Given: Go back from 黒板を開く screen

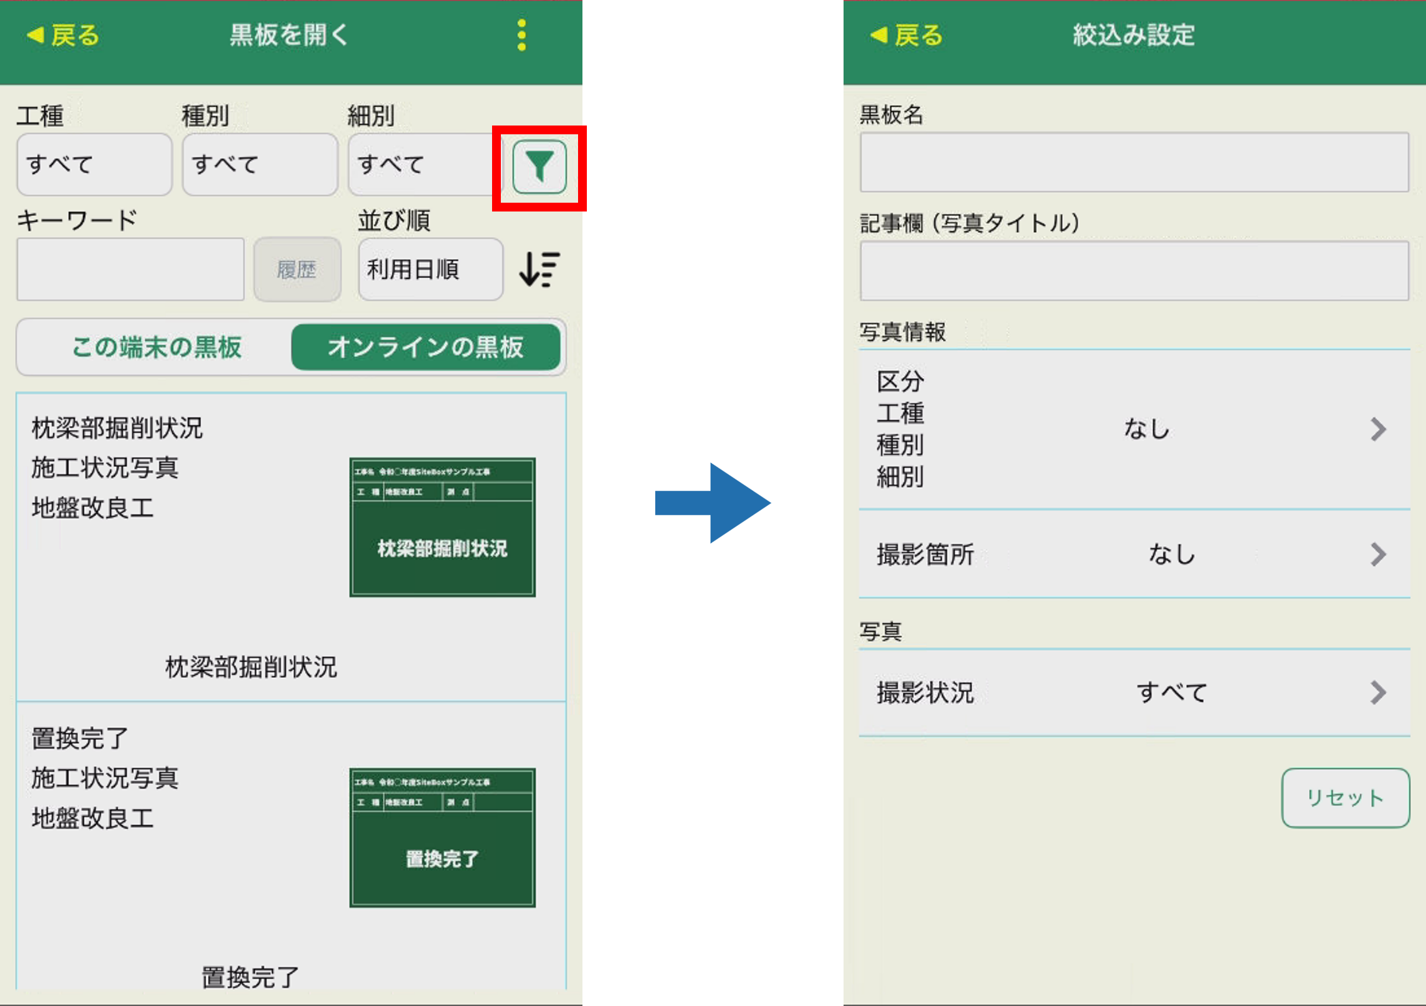Looking at the screenshot, I should 63,35.
